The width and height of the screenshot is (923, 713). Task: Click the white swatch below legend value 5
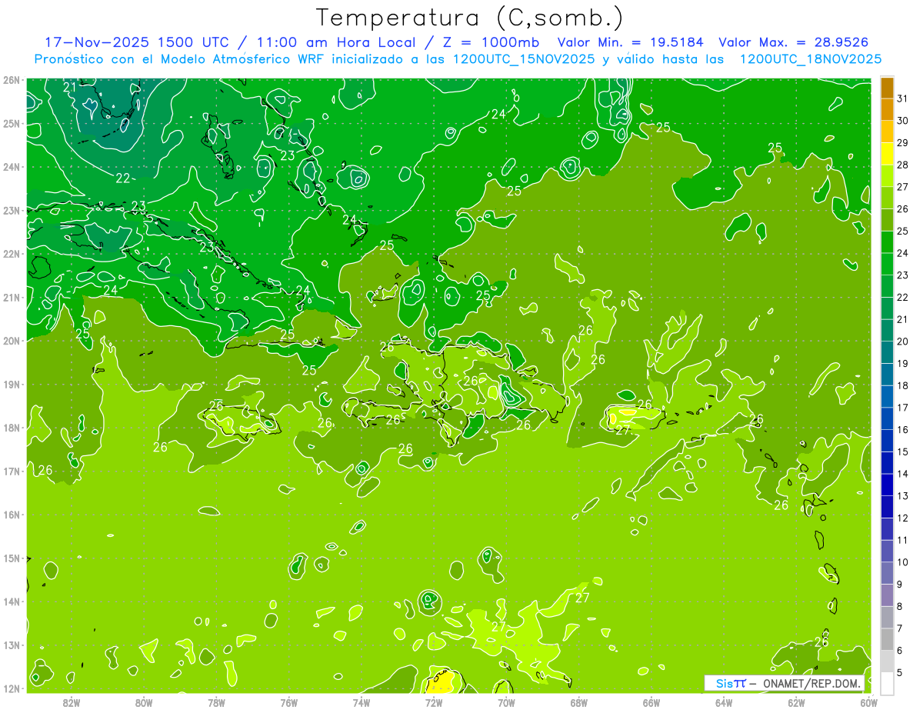click(x=887, y=683)
